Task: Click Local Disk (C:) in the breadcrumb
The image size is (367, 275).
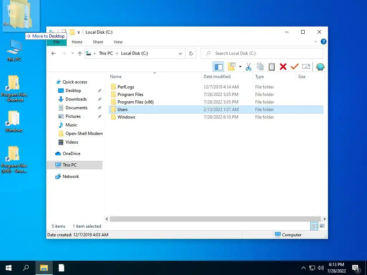Action: [134, 53]
